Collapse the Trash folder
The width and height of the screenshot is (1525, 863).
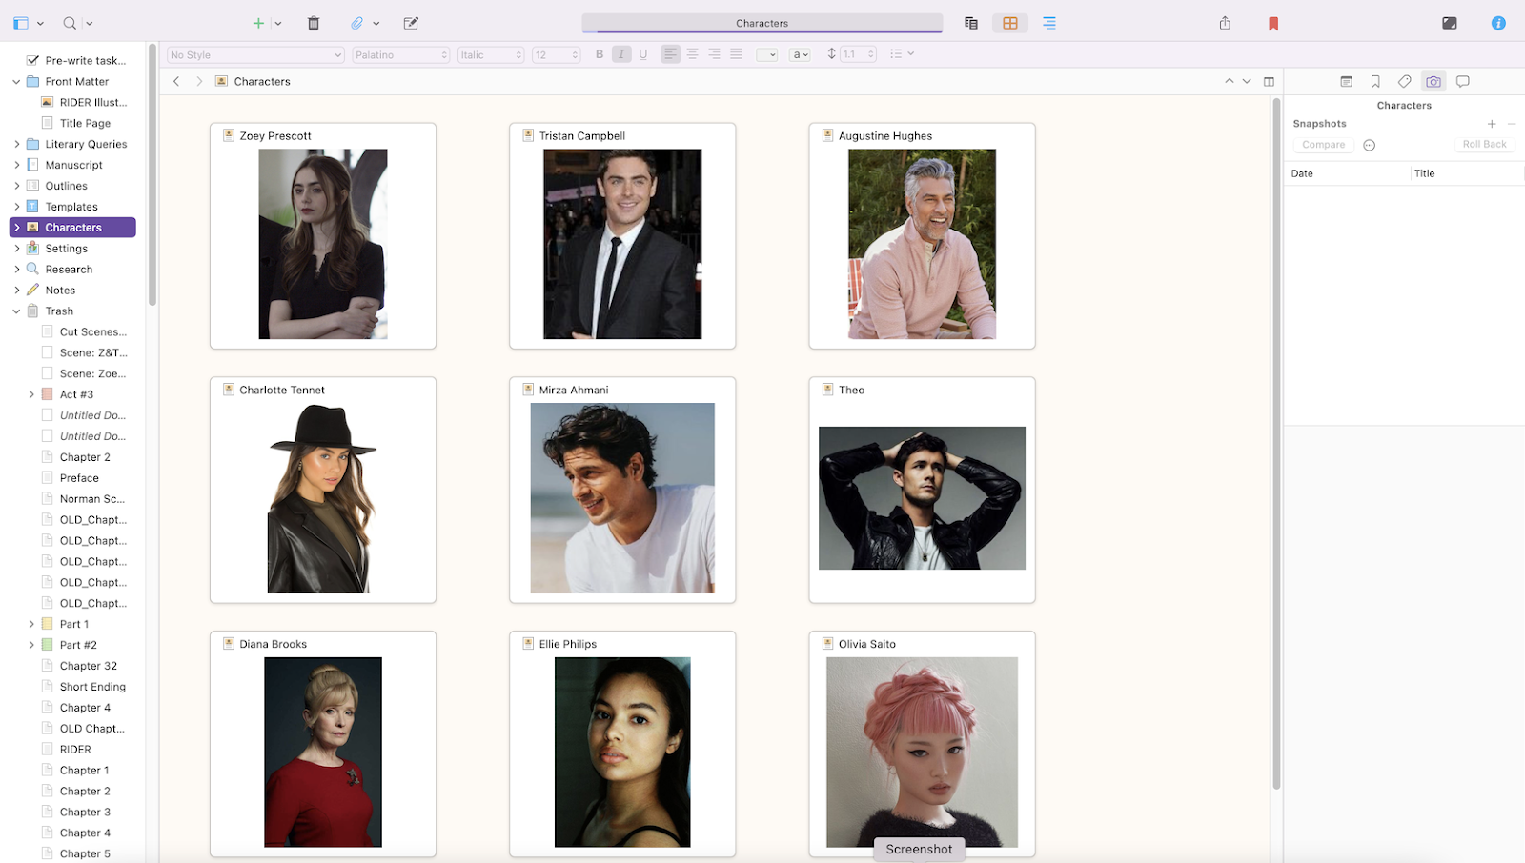pyautogui.click(x=17, y=311)
